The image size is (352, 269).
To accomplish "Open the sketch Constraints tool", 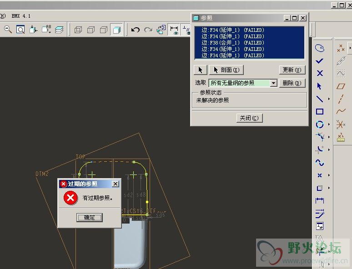I will click(x=320, y=226).
